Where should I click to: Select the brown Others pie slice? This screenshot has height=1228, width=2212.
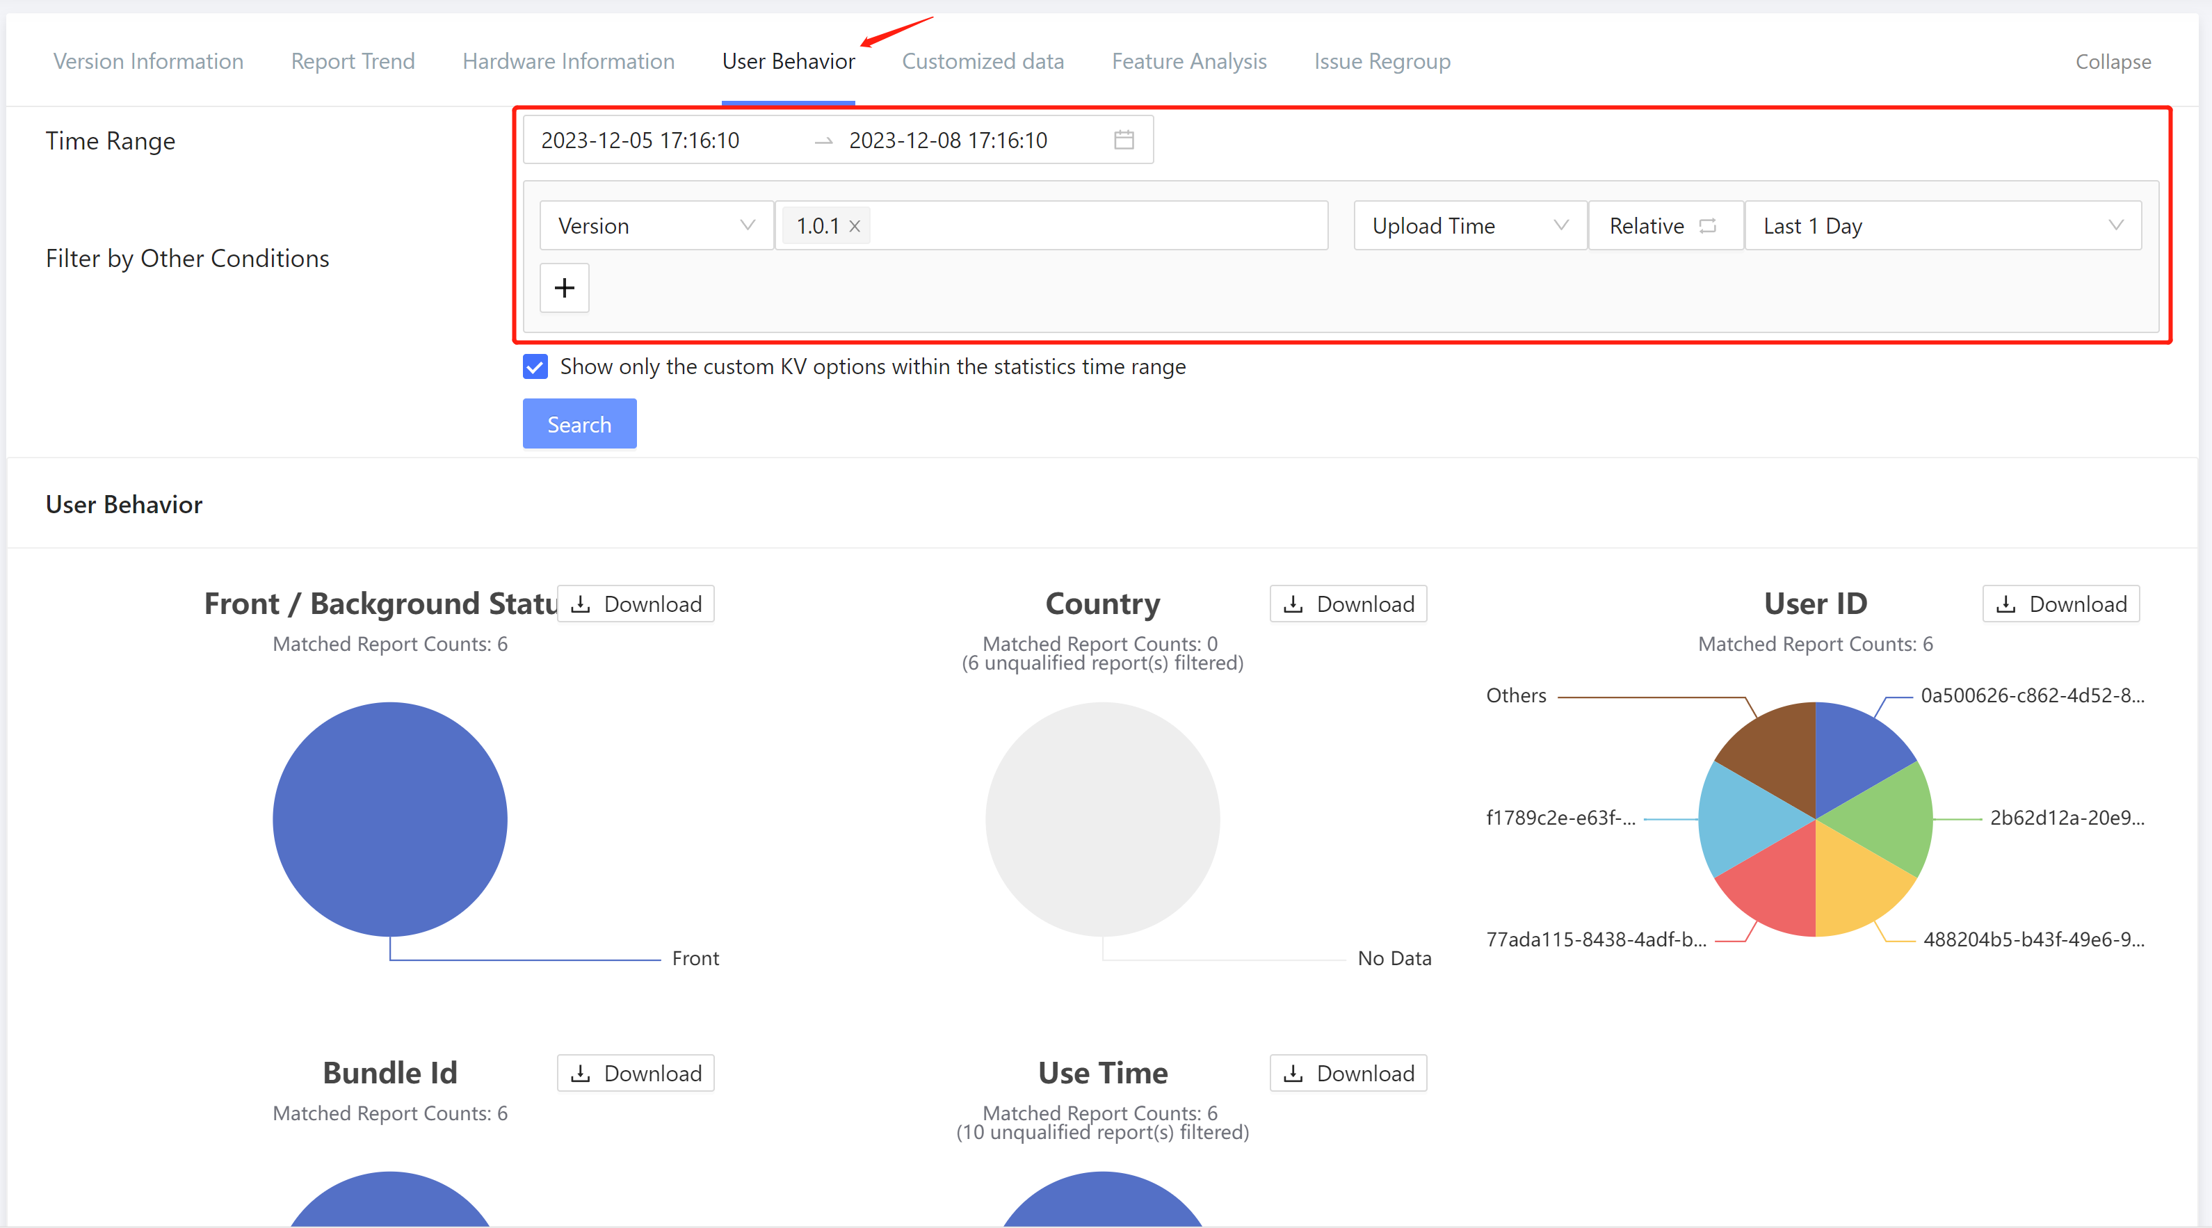coord(1777,749)
